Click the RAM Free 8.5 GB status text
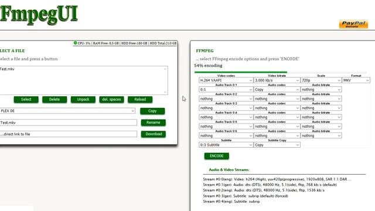 click(105, 43)
